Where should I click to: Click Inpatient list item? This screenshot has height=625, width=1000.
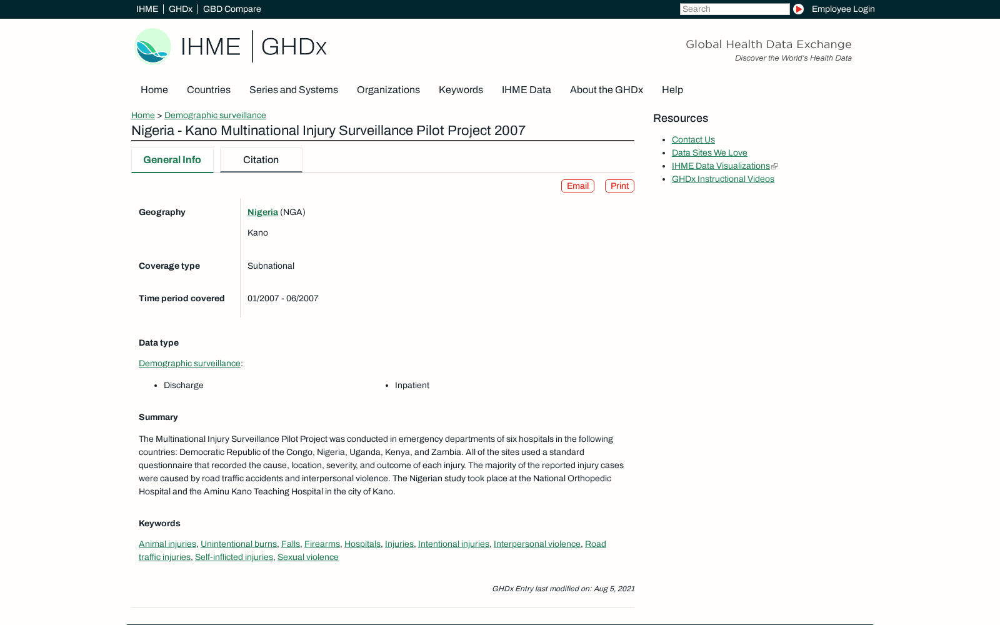pyautogui.click(x=412, y=385)
